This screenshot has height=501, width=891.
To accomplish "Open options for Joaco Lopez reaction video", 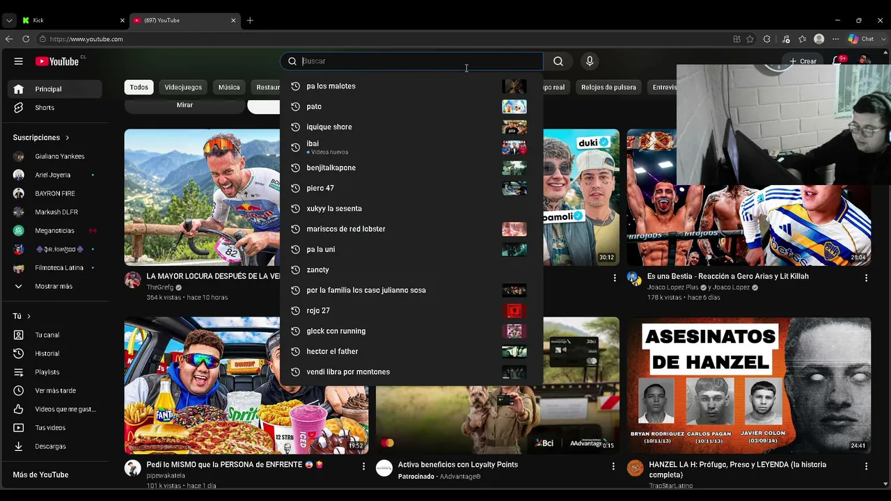I will coord(866,278).
